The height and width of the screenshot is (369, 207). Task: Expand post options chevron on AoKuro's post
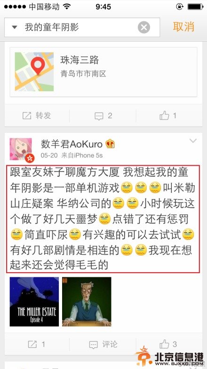click(193, 141)
